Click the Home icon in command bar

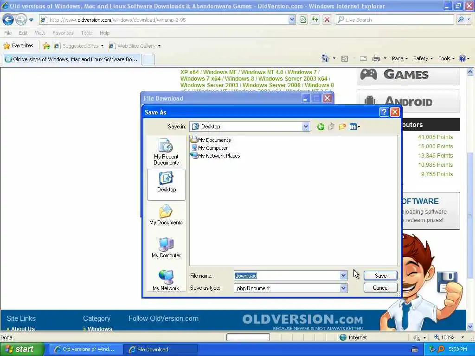(x=325, y=58)
